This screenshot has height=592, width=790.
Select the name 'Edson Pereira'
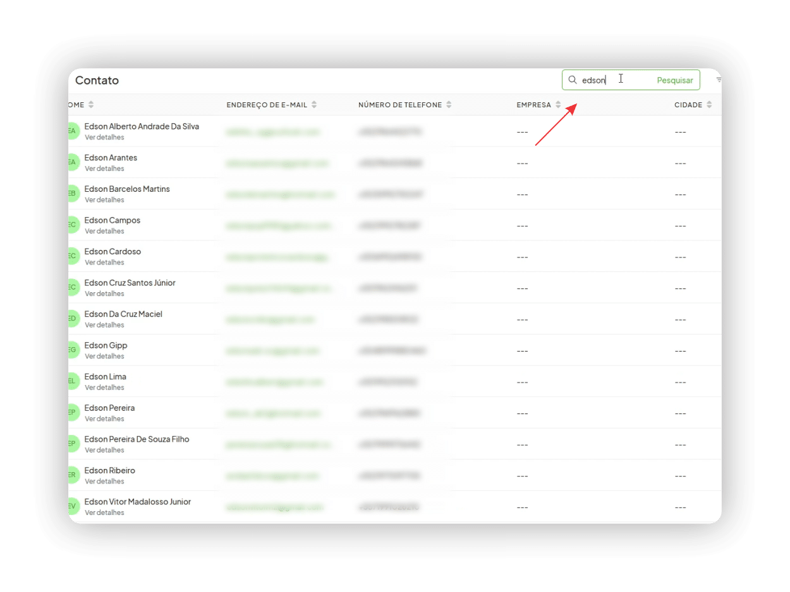point(109,408)
